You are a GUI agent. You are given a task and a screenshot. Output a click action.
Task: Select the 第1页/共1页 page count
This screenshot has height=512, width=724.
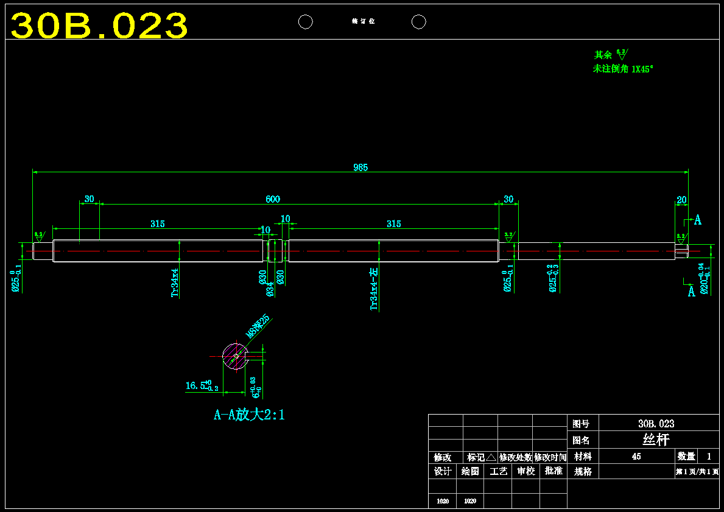[697, 472]
